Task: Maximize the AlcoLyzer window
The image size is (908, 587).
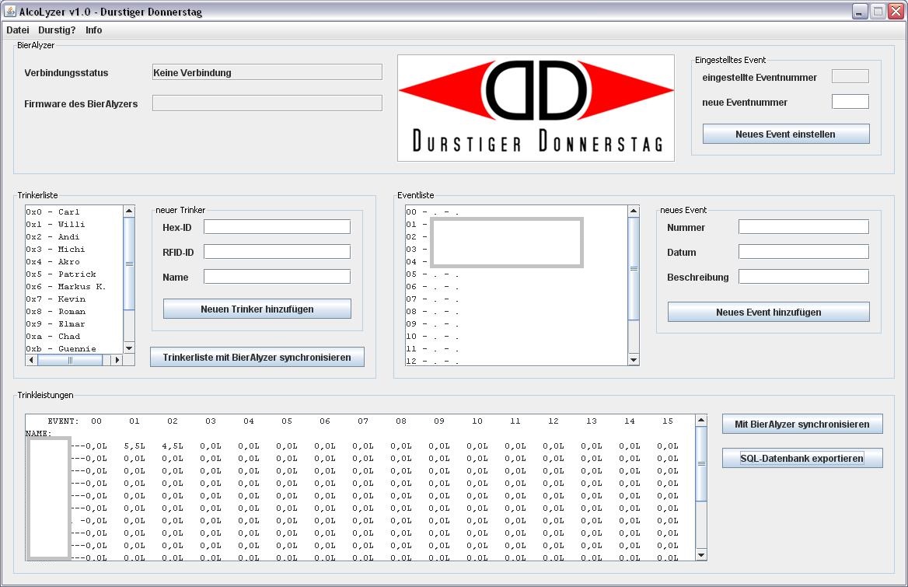Action: [x=878, y=11]
